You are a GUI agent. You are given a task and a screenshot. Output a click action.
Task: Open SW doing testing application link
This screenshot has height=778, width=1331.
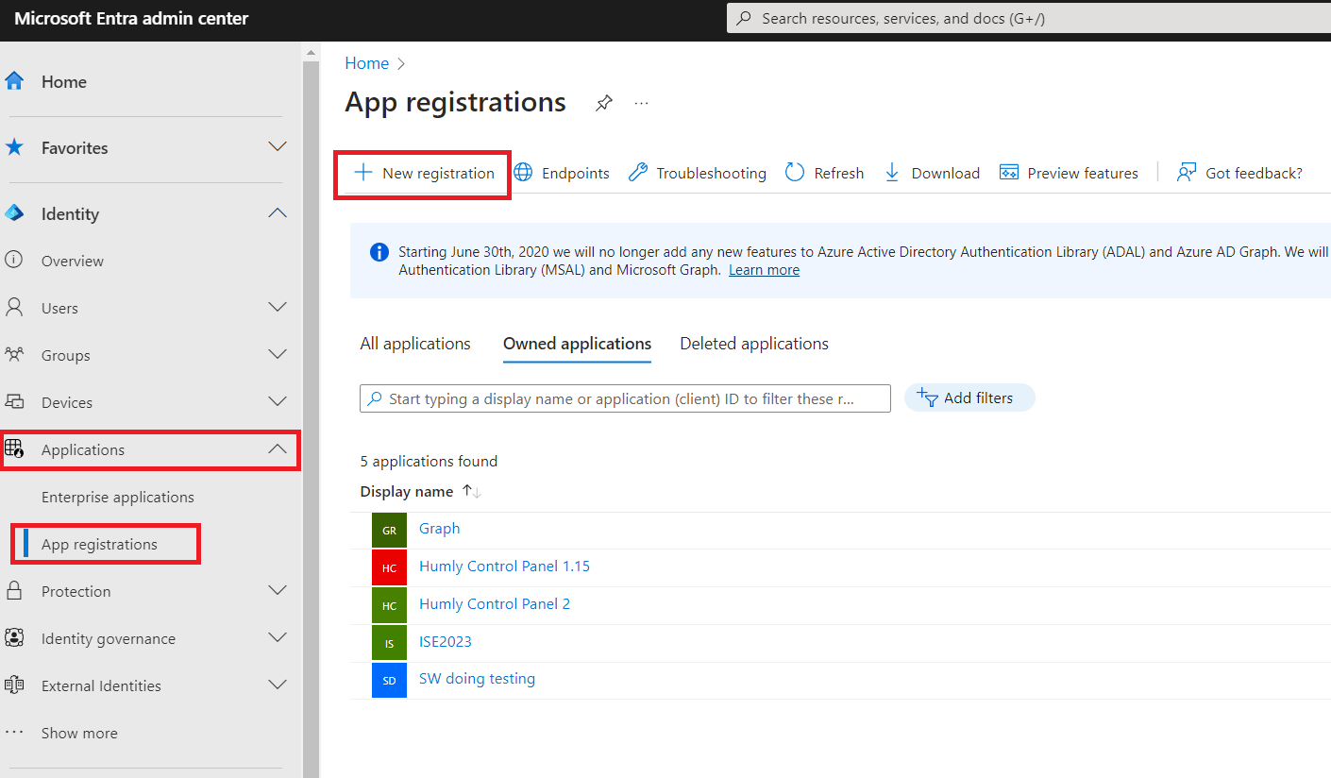click(x=477, y=679)
